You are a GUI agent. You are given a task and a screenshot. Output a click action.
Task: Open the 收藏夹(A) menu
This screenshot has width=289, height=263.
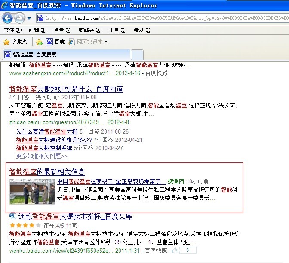coord(90,30)
